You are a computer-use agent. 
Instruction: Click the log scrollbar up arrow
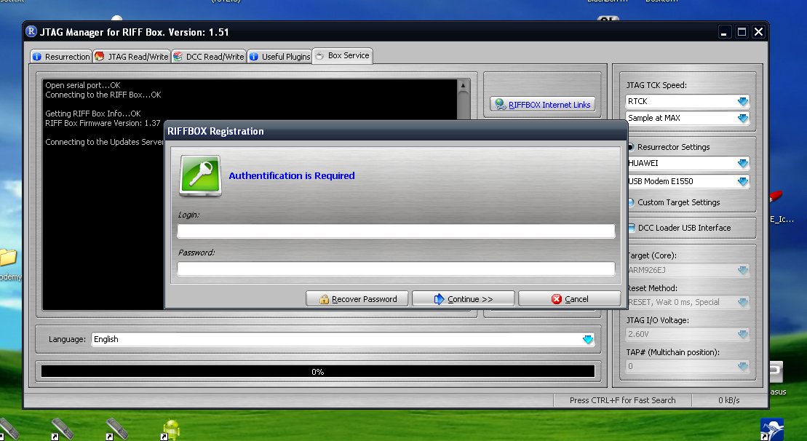point(464,85)
